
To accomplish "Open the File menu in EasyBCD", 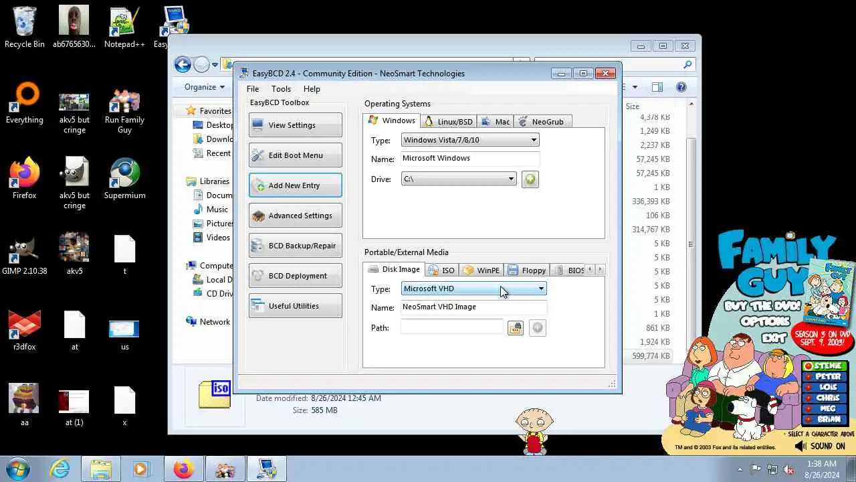I will point(253,89).
